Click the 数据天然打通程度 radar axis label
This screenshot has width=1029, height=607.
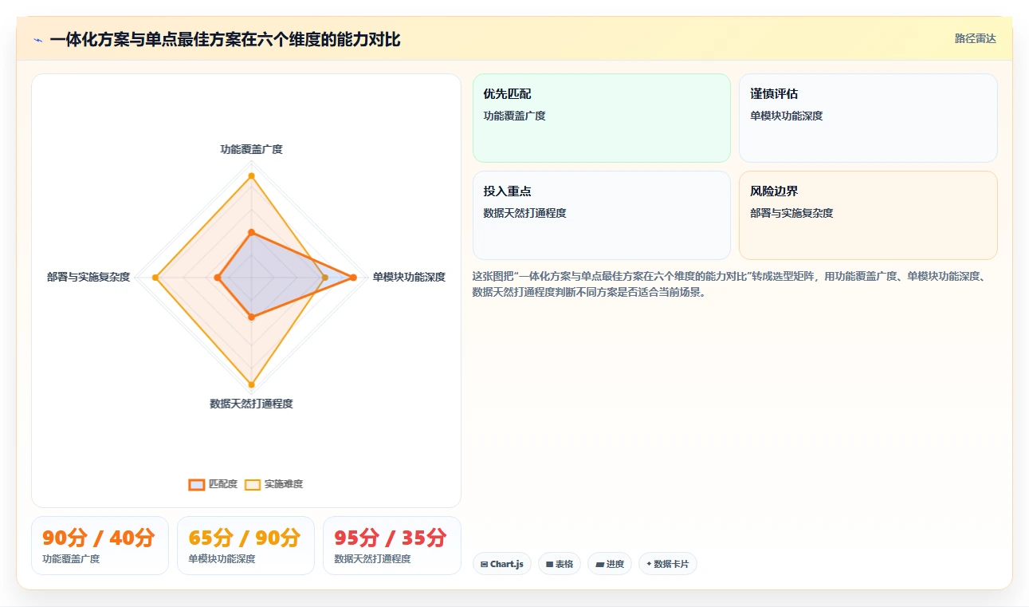251,404
